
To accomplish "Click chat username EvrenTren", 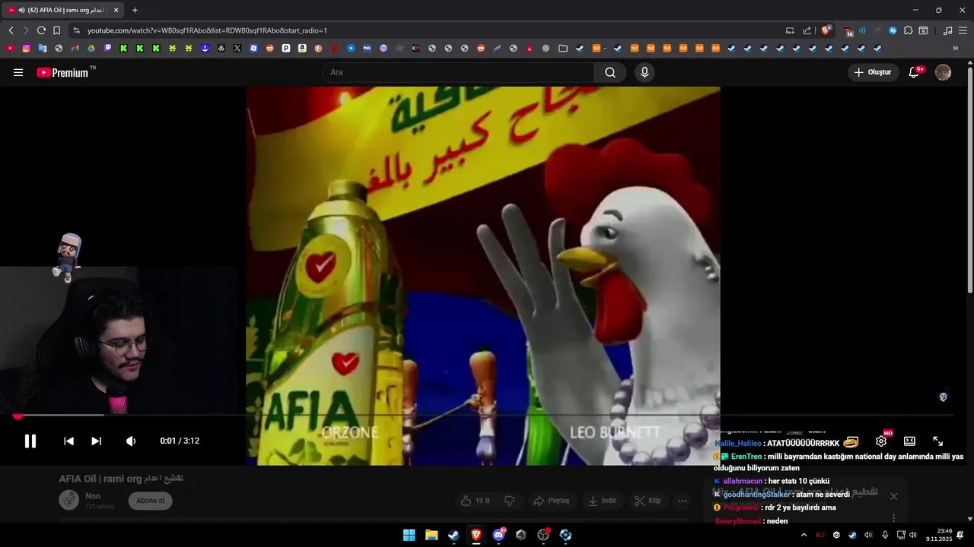I will point(746,457).
